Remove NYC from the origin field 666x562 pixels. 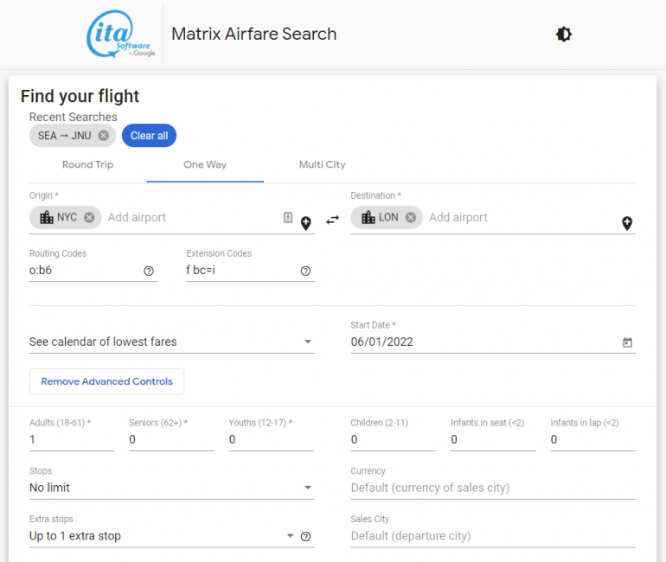[x=89, y=218]
